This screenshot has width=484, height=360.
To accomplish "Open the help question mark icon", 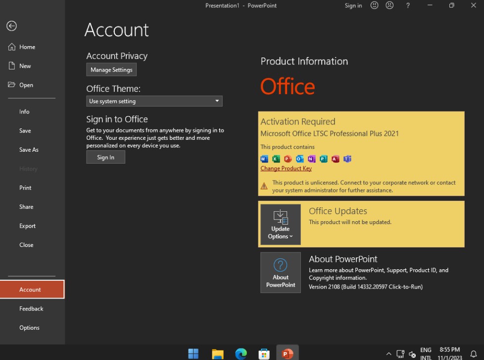I will pyautogui.click(x=408, y=5).
